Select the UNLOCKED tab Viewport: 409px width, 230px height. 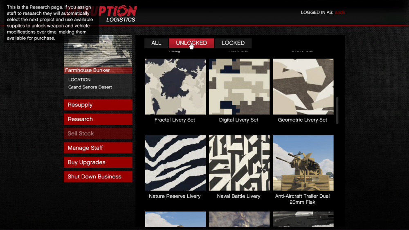[x=191, y=43]
